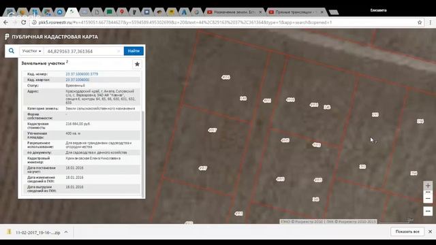Image resolution: width=436 pixels, height=245 pixels.
Task: Zoom out the map with minus button
Action: (x=428, y=198)
